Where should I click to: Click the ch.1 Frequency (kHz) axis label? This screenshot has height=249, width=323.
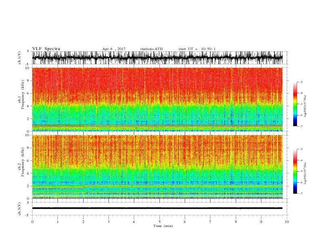click(21, 94)
